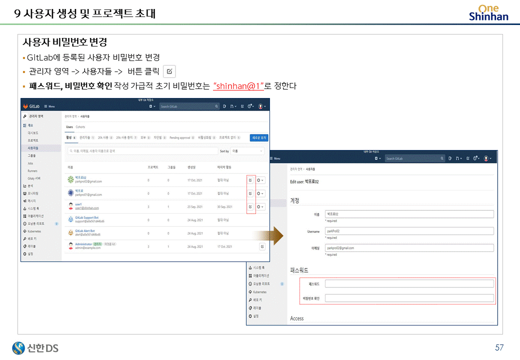Select the Pending approval filter tab
Screen dimensions: 520x360
pos(182,137)
